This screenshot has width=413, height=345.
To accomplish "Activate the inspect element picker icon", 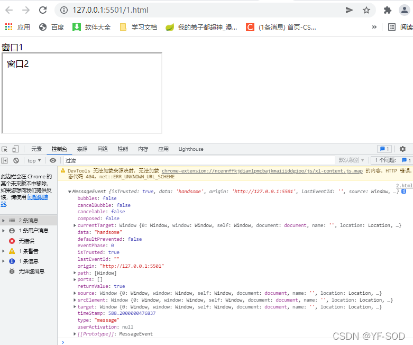I will [4, 149].
